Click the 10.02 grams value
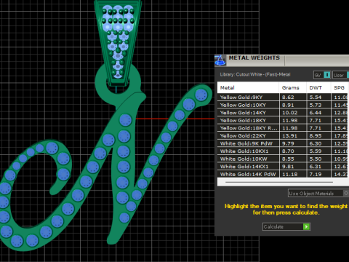 click(289, 113)
